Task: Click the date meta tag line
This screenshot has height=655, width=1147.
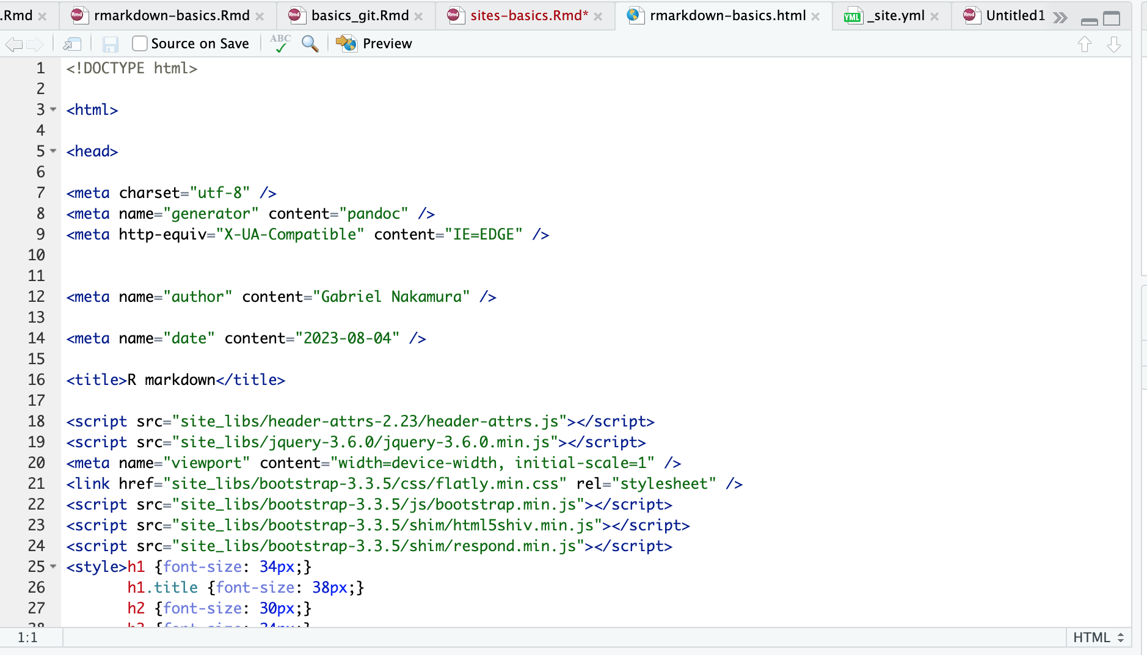Action: (246, 338)
